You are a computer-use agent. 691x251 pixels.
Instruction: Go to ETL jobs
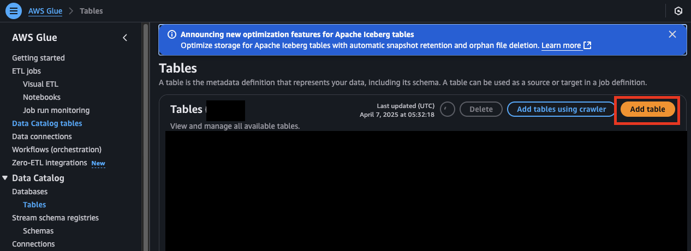click(26, 71)
